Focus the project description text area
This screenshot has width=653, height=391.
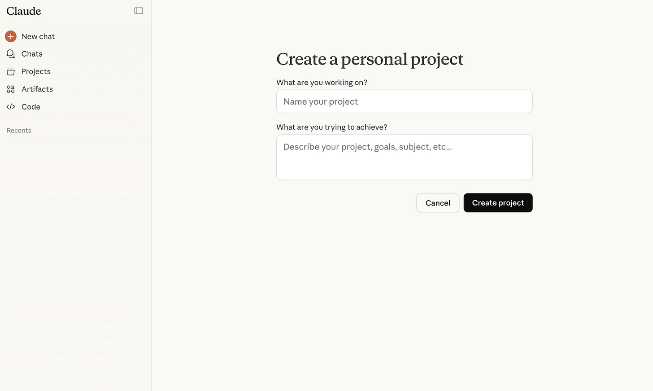pyautogui.click(x=404, y=157)
